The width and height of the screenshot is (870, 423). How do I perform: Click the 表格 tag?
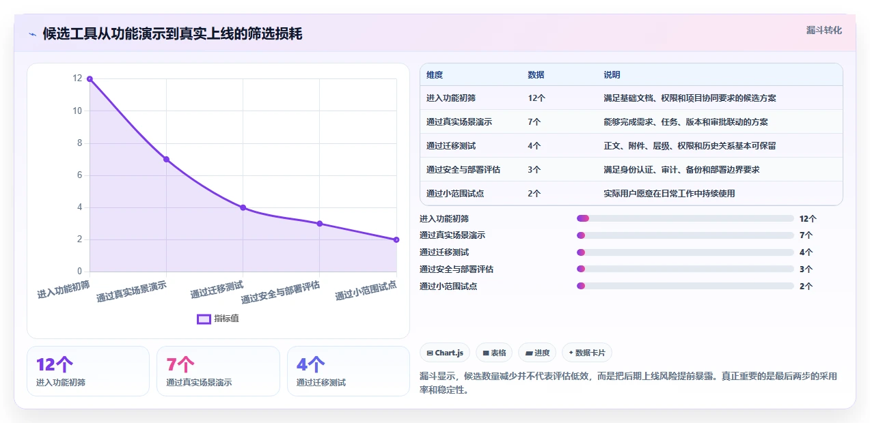coord(494,353)
